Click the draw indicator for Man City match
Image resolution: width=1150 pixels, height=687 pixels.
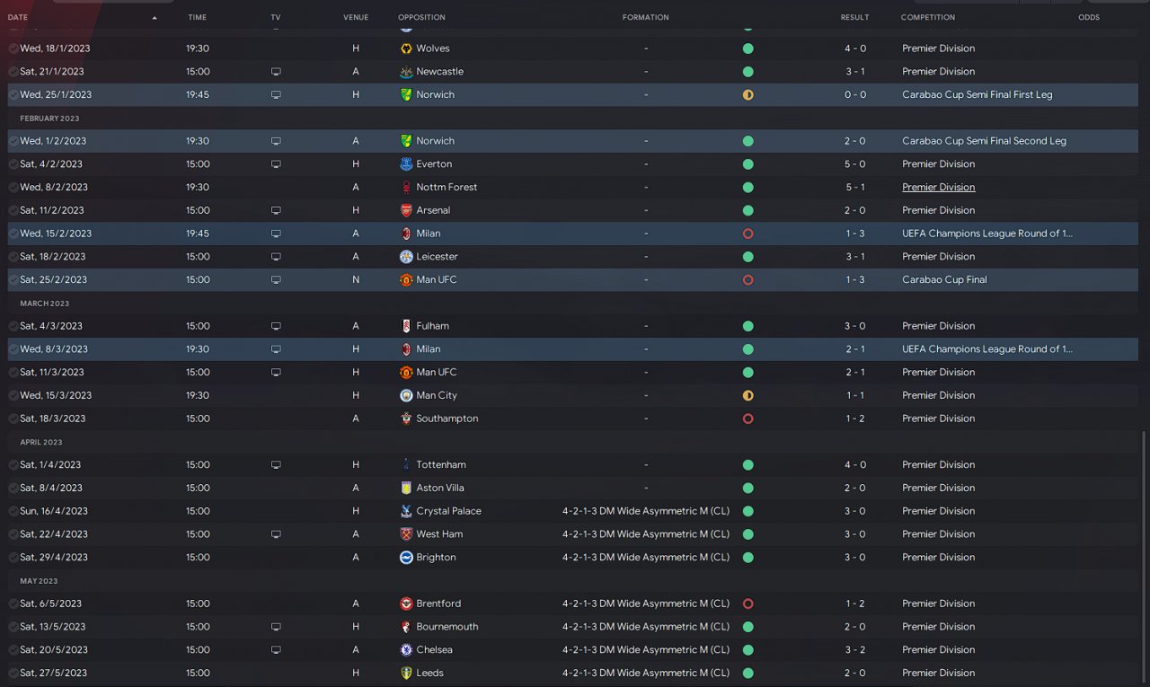coord(747,395)
